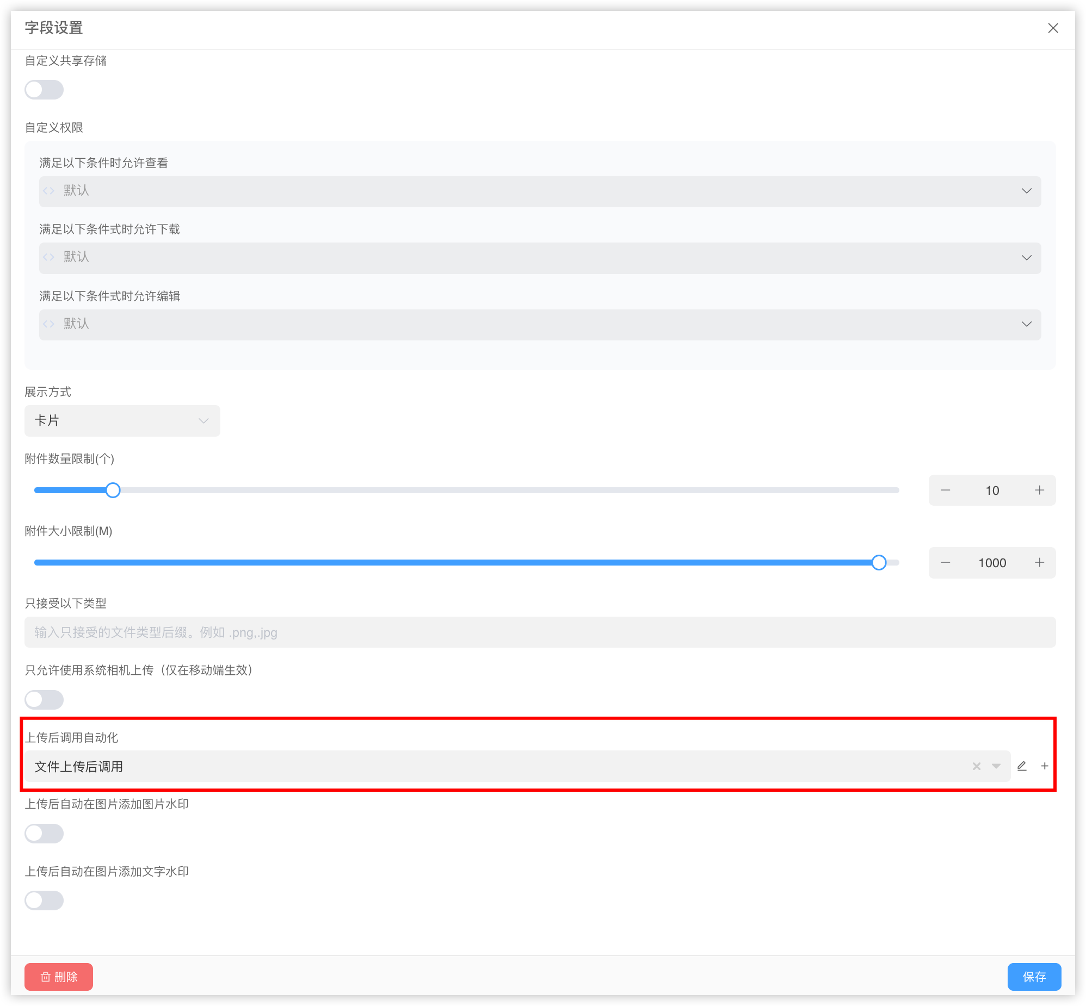Click the accepted file types input field
The height and width of the screenshot is (1006, 1086).
(539, 632)
